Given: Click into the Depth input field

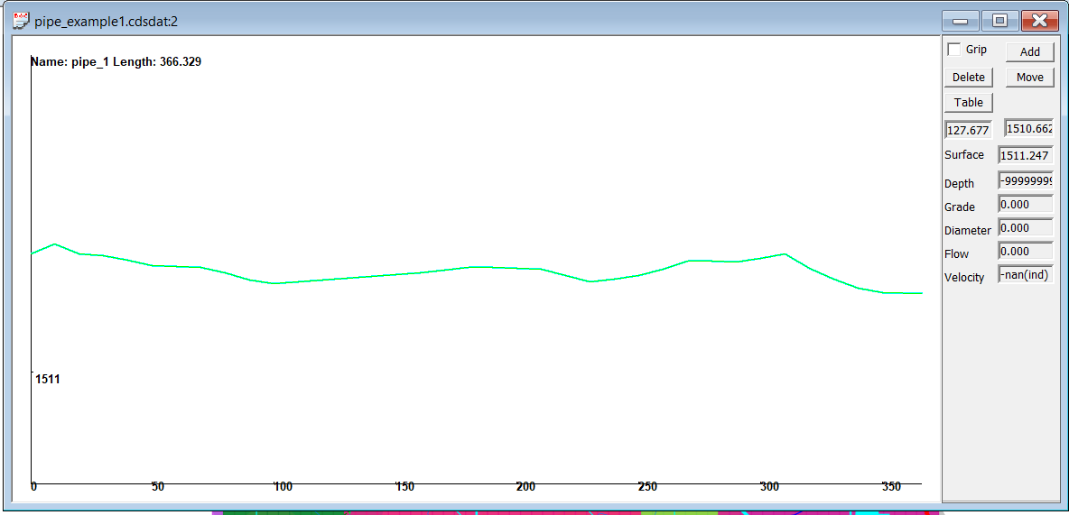Looking at the screenshot, I should (x=1025, y=181).
